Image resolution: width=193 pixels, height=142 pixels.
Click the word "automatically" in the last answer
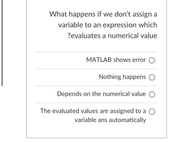[127, 120]
